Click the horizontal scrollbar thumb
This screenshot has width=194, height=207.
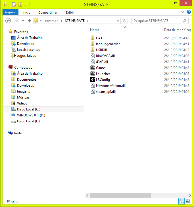pyautogui.click(x=120, y=195)
